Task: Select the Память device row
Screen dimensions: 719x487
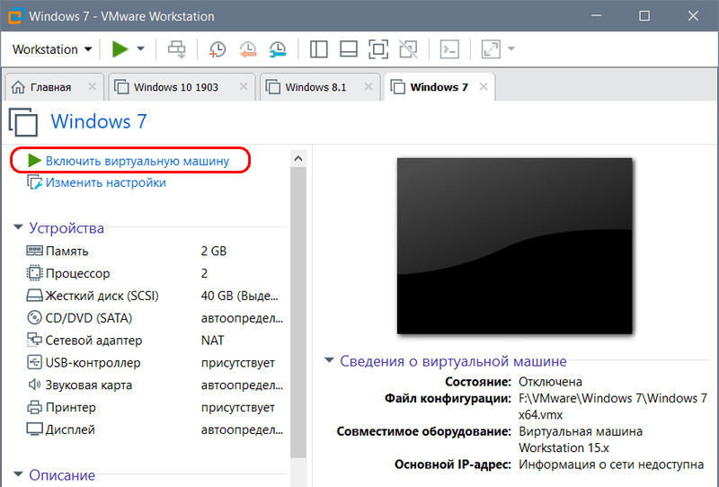Action: [x=155, y=251]
